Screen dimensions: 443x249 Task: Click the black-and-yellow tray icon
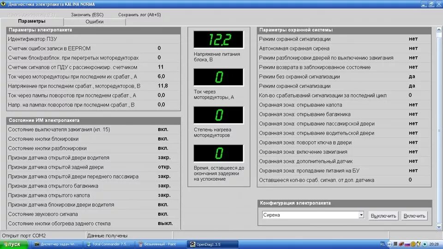419,244
